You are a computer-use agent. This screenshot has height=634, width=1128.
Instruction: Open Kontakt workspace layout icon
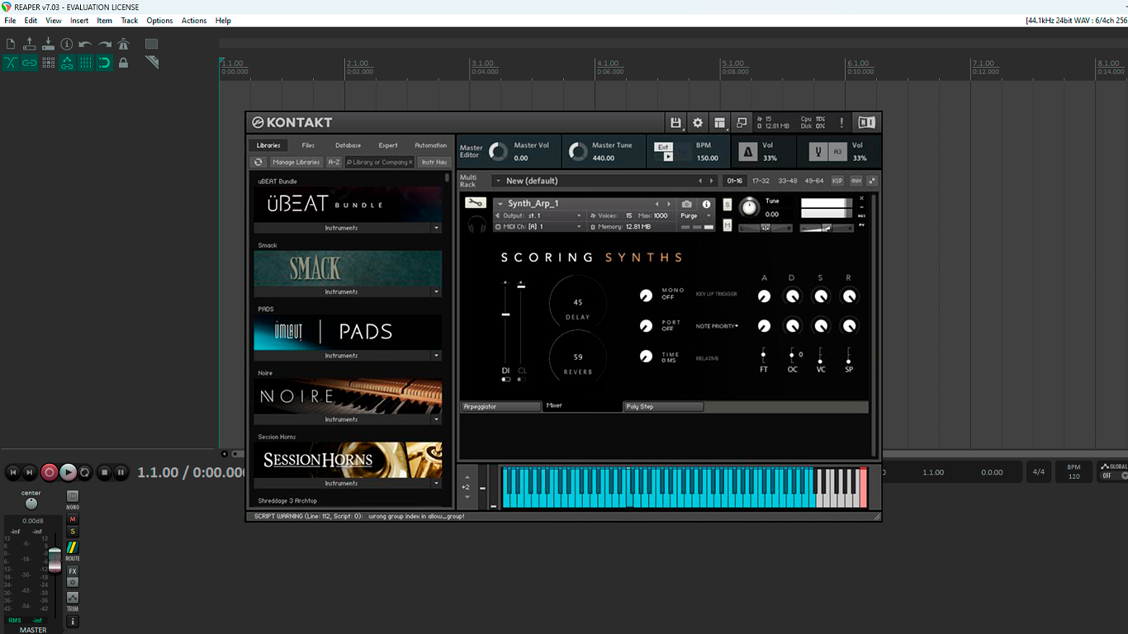tap(720, 122)
